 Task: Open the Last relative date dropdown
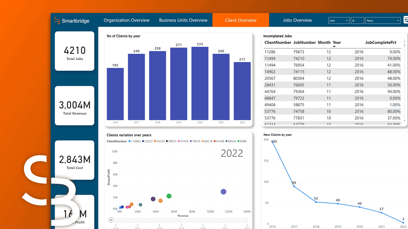tap(339, 20)
